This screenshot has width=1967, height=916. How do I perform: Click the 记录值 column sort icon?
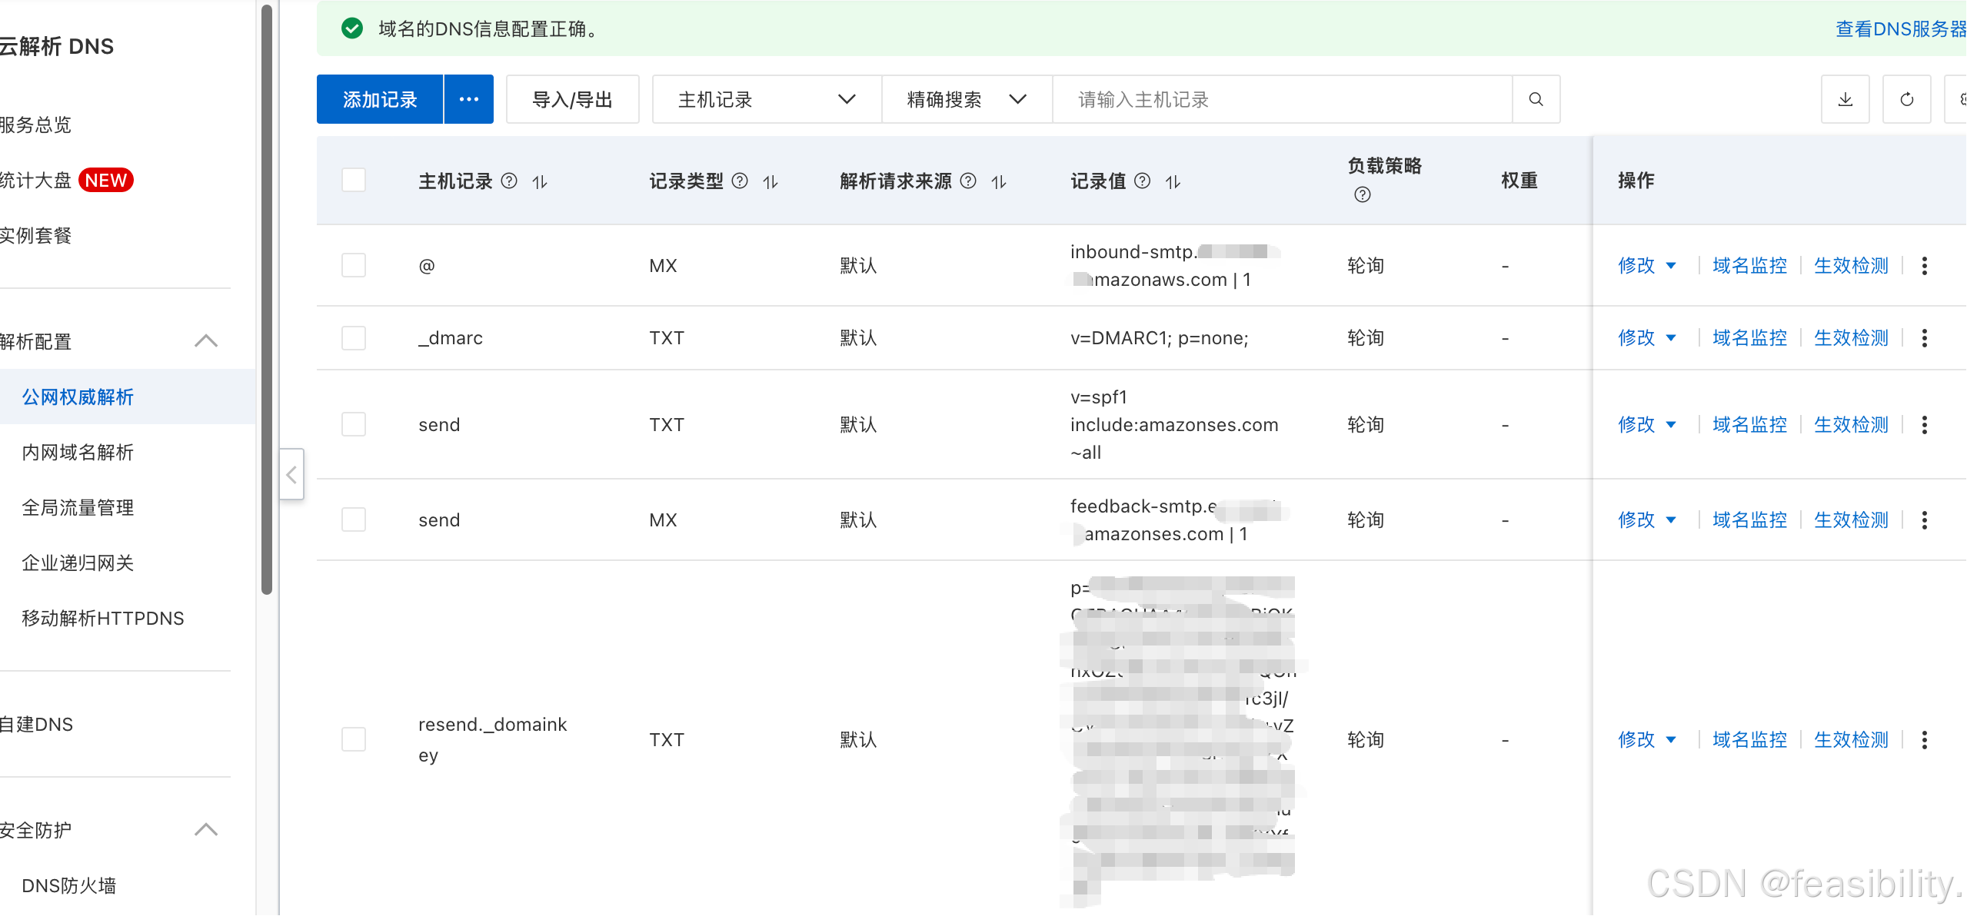tap(1173, 181)
